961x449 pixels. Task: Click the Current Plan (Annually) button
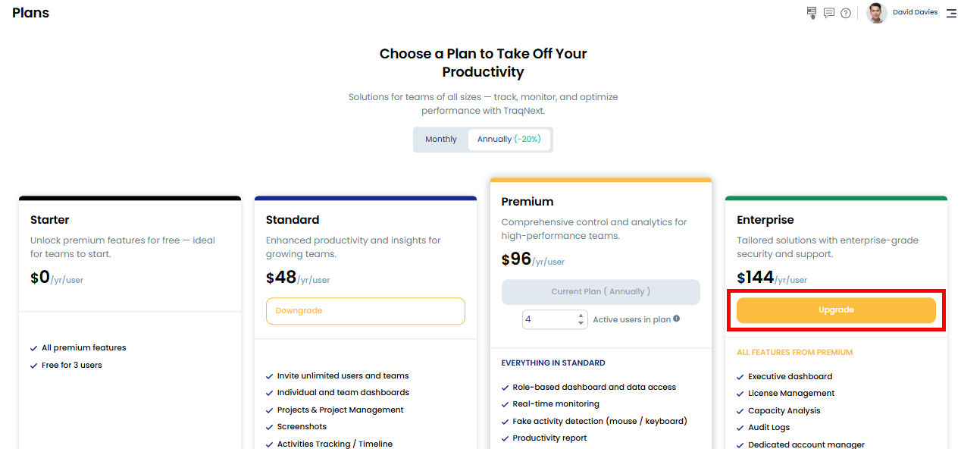coord(600,292)
